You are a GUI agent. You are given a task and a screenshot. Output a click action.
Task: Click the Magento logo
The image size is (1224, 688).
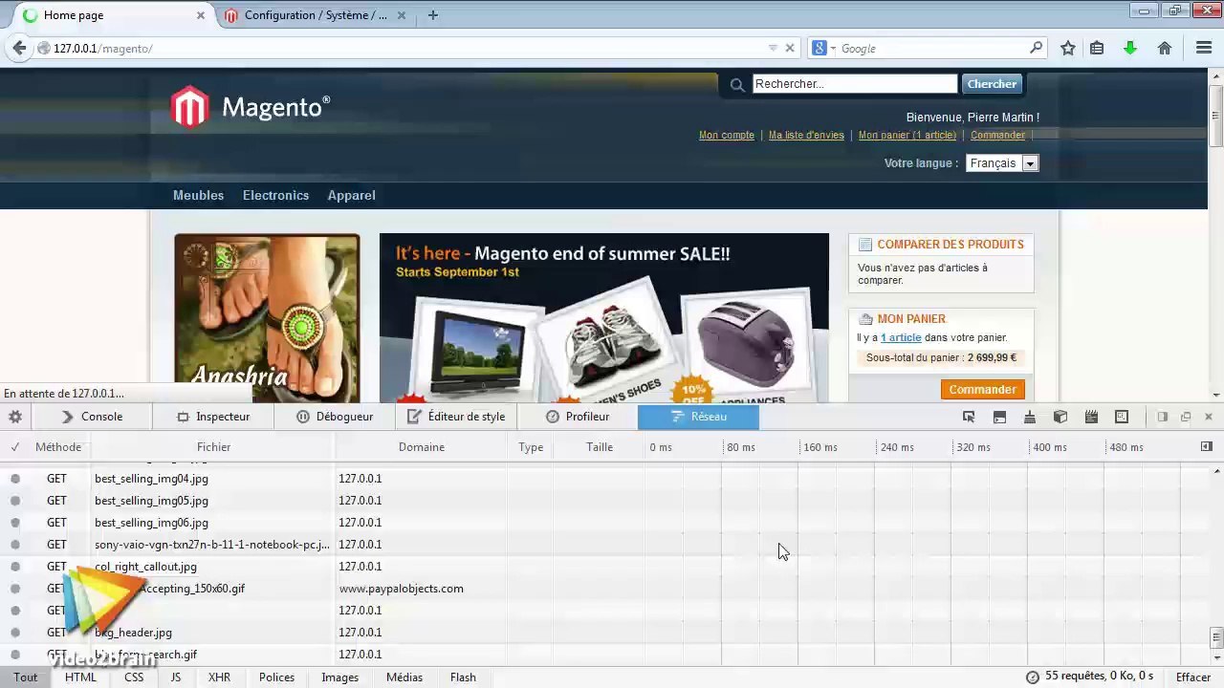[251, 107]
